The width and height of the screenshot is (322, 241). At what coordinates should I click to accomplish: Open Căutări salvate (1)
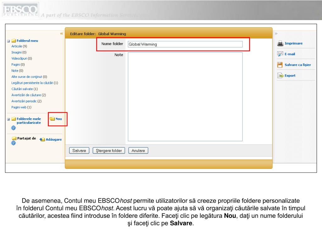(x=25, y=89)
